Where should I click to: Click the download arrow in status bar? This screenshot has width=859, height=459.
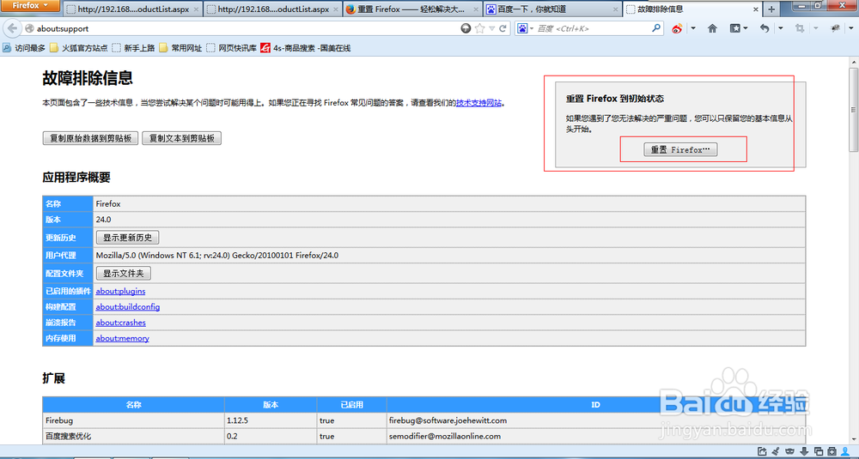804,451
